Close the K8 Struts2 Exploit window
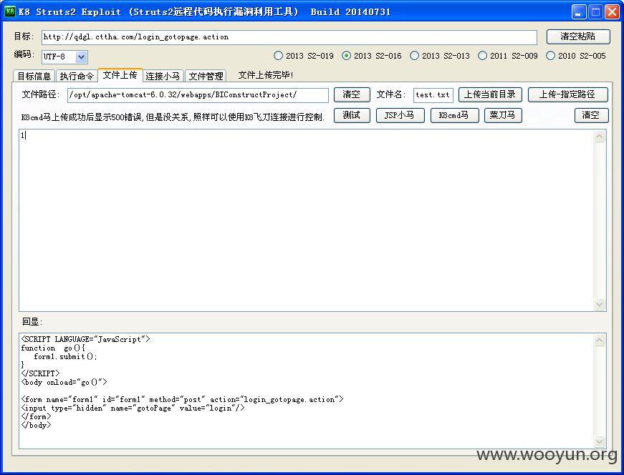 (x=612, y=12)
